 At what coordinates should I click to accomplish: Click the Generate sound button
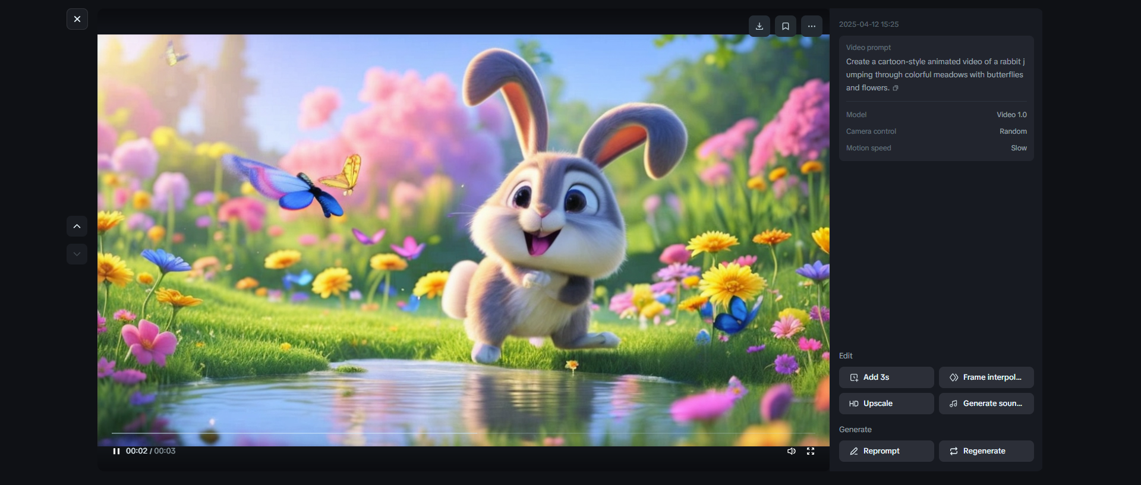pos(986,404)
